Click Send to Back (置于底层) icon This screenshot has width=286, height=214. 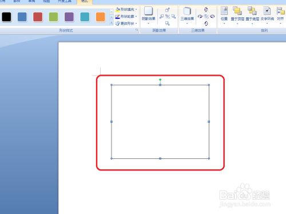pyautogui.click(x=252, y=15)
